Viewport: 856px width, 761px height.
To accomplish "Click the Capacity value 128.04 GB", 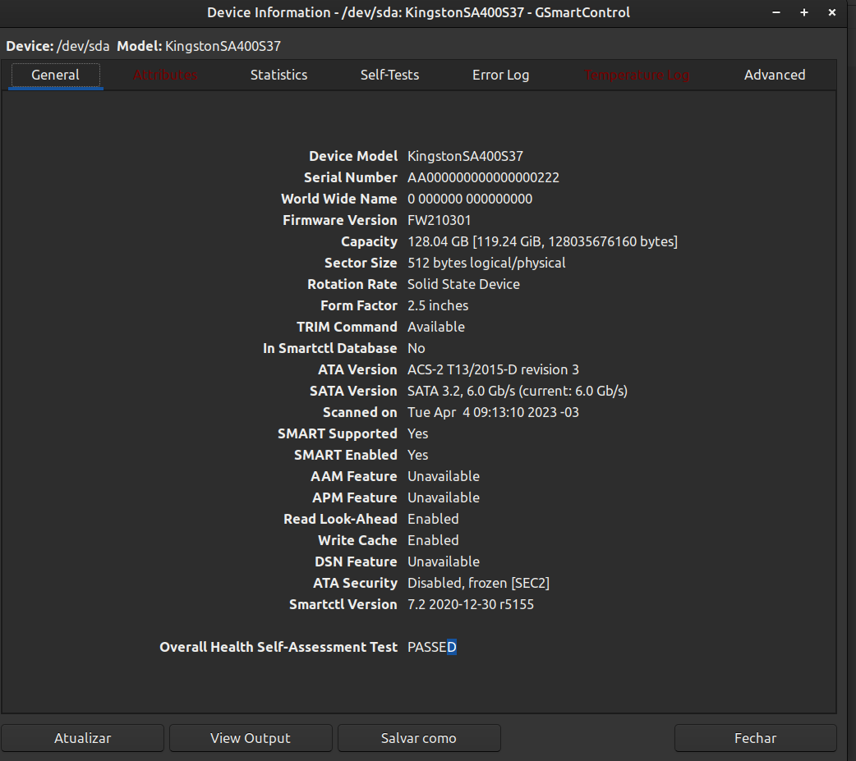I will tap(543, 241).
